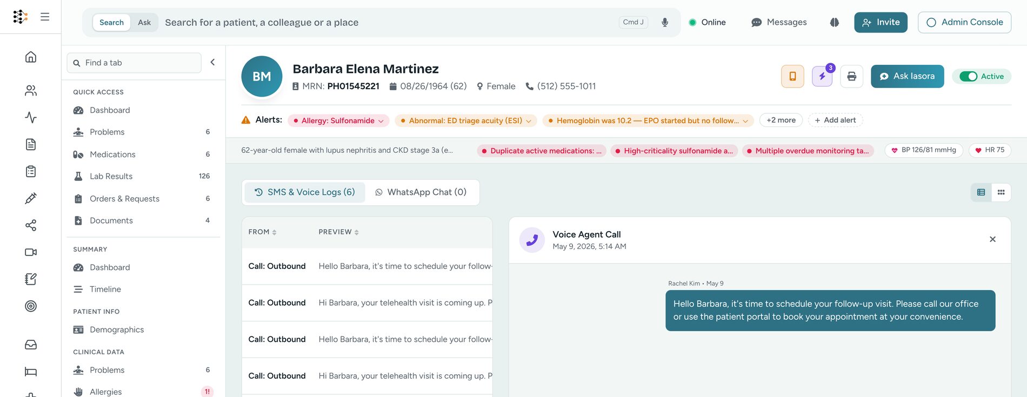Open the clipboard tasks rail icon

31,171
